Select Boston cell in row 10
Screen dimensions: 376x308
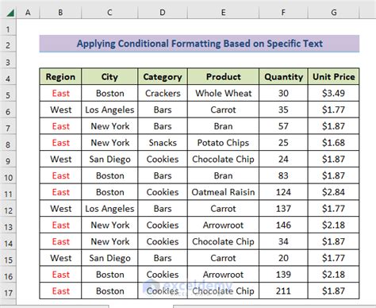[x=109, y=175]
